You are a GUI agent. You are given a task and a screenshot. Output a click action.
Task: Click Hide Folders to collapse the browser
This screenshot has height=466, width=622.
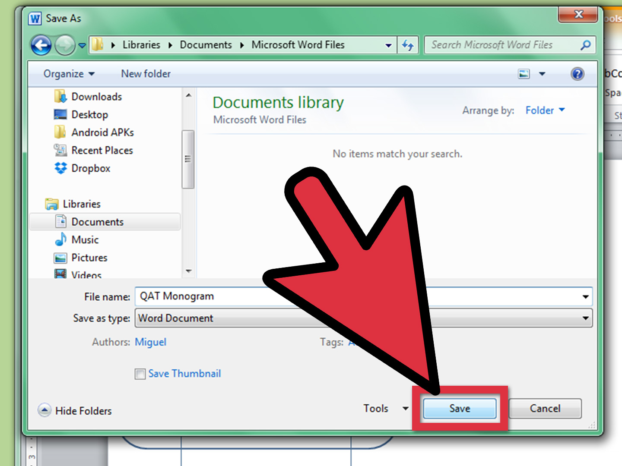click(x=75, y=411)
